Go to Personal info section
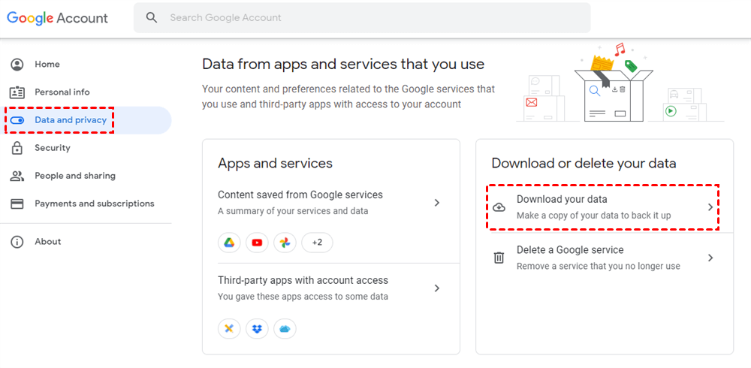Viewport: 751px width, 368px height. coord(62,92)
